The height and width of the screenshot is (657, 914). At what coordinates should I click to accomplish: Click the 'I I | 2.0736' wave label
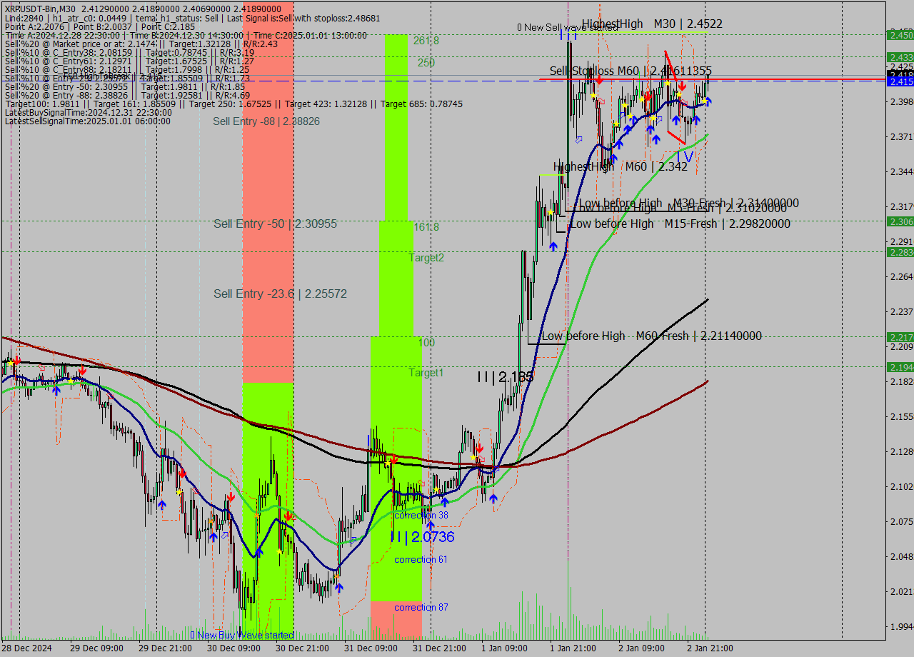click(422, 537)
